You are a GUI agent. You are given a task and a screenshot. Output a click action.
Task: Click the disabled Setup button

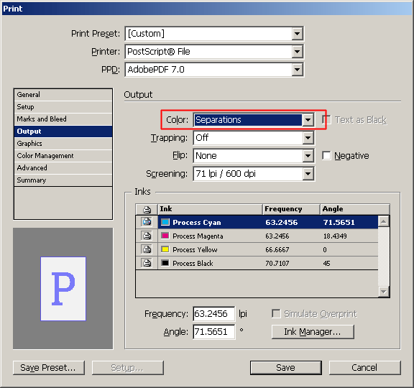coord(128,368)
